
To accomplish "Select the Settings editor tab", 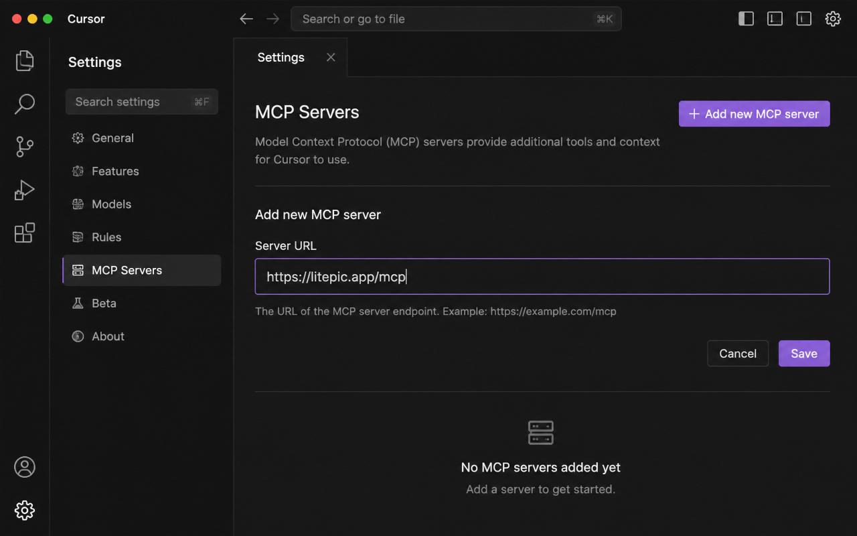I will click(x=291, y=58).
